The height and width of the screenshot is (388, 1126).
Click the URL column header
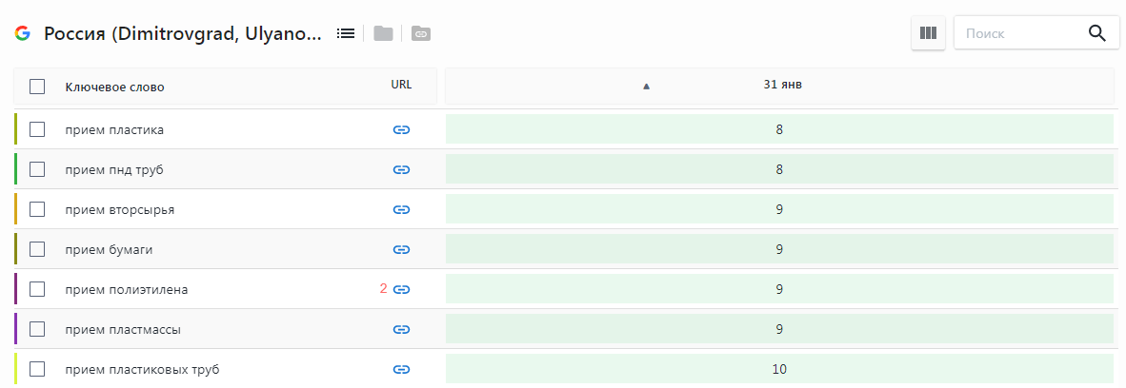tap(401, 85)
